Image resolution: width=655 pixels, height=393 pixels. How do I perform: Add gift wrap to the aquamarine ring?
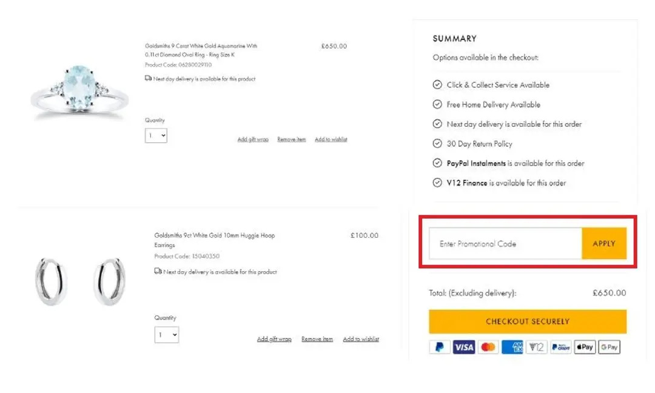click(x=253, y=139)
